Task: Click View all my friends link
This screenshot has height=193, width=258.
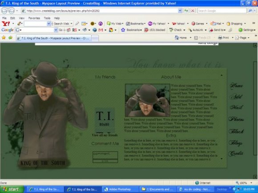Action: pyautogui.click(x=105, y=135)
